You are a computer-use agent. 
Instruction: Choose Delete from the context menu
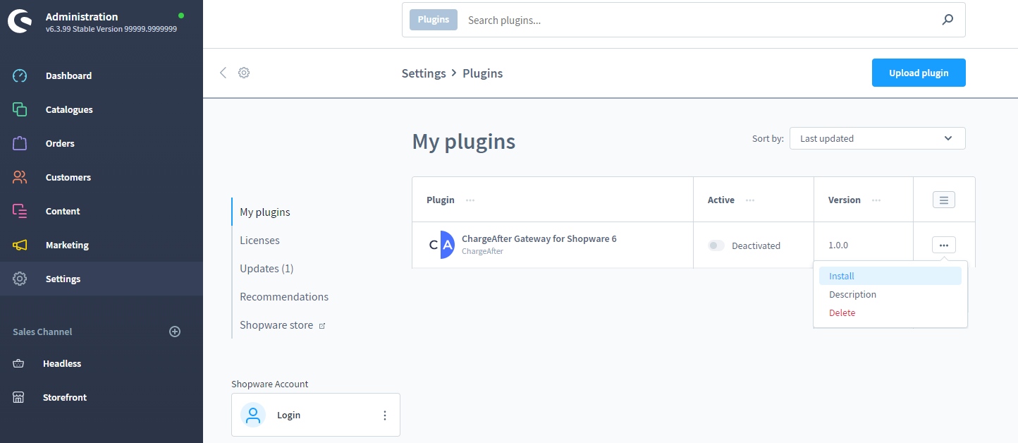890,312
